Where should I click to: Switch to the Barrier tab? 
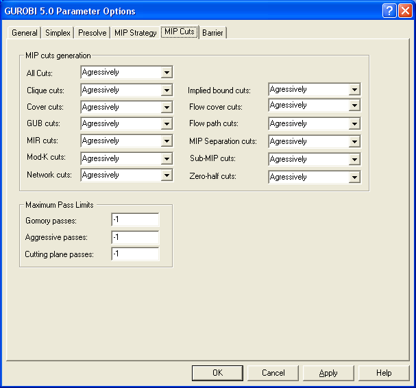[212, 33]
